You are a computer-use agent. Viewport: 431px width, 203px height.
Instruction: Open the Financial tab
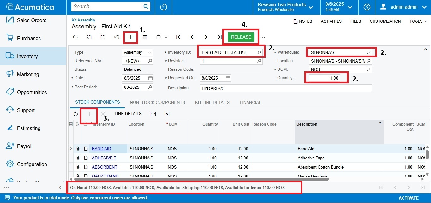(x=250, y=102)
